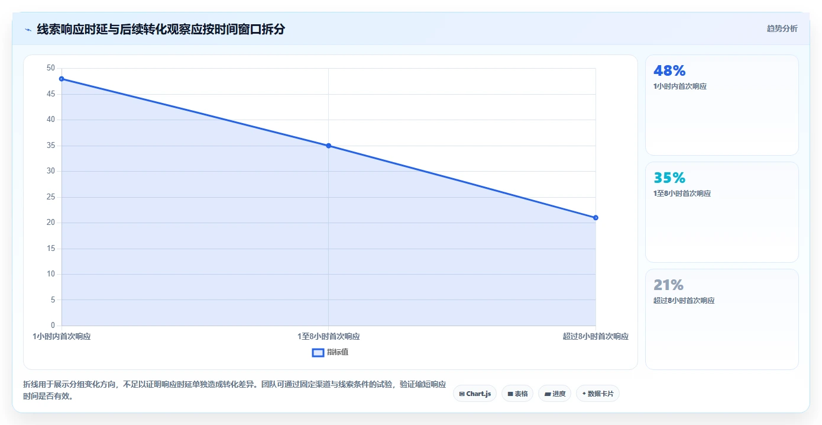This screenshot has height=425, width=822.
Task: Select the data point for 超过8小时首次响应
Action: (596, 218)
